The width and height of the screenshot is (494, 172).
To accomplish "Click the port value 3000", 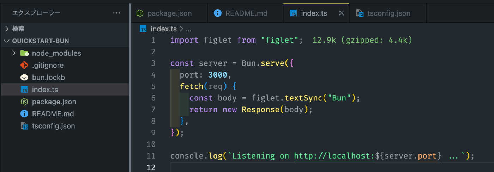I will pos(218,75).
